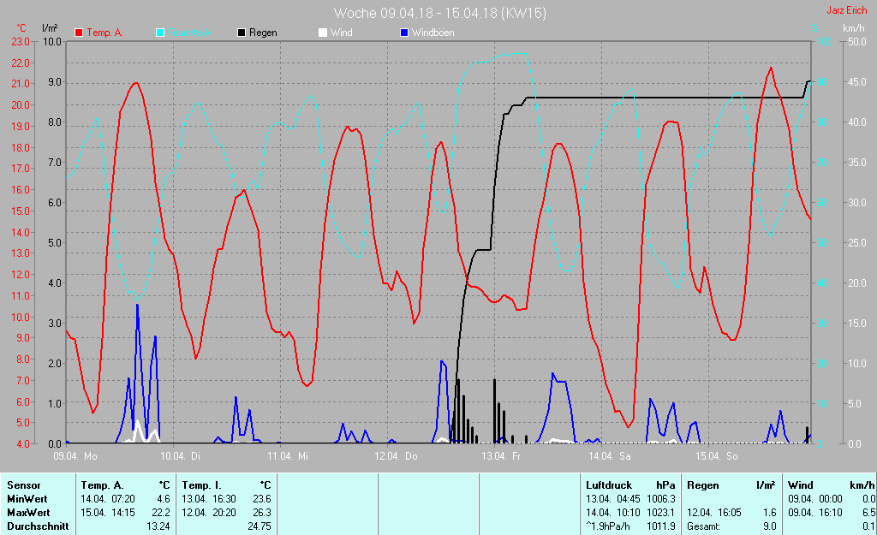877x535 pixels.
Task: Click the '45.0' wind speed axis value
Action: pyautogui.click(x=857, y=81)
